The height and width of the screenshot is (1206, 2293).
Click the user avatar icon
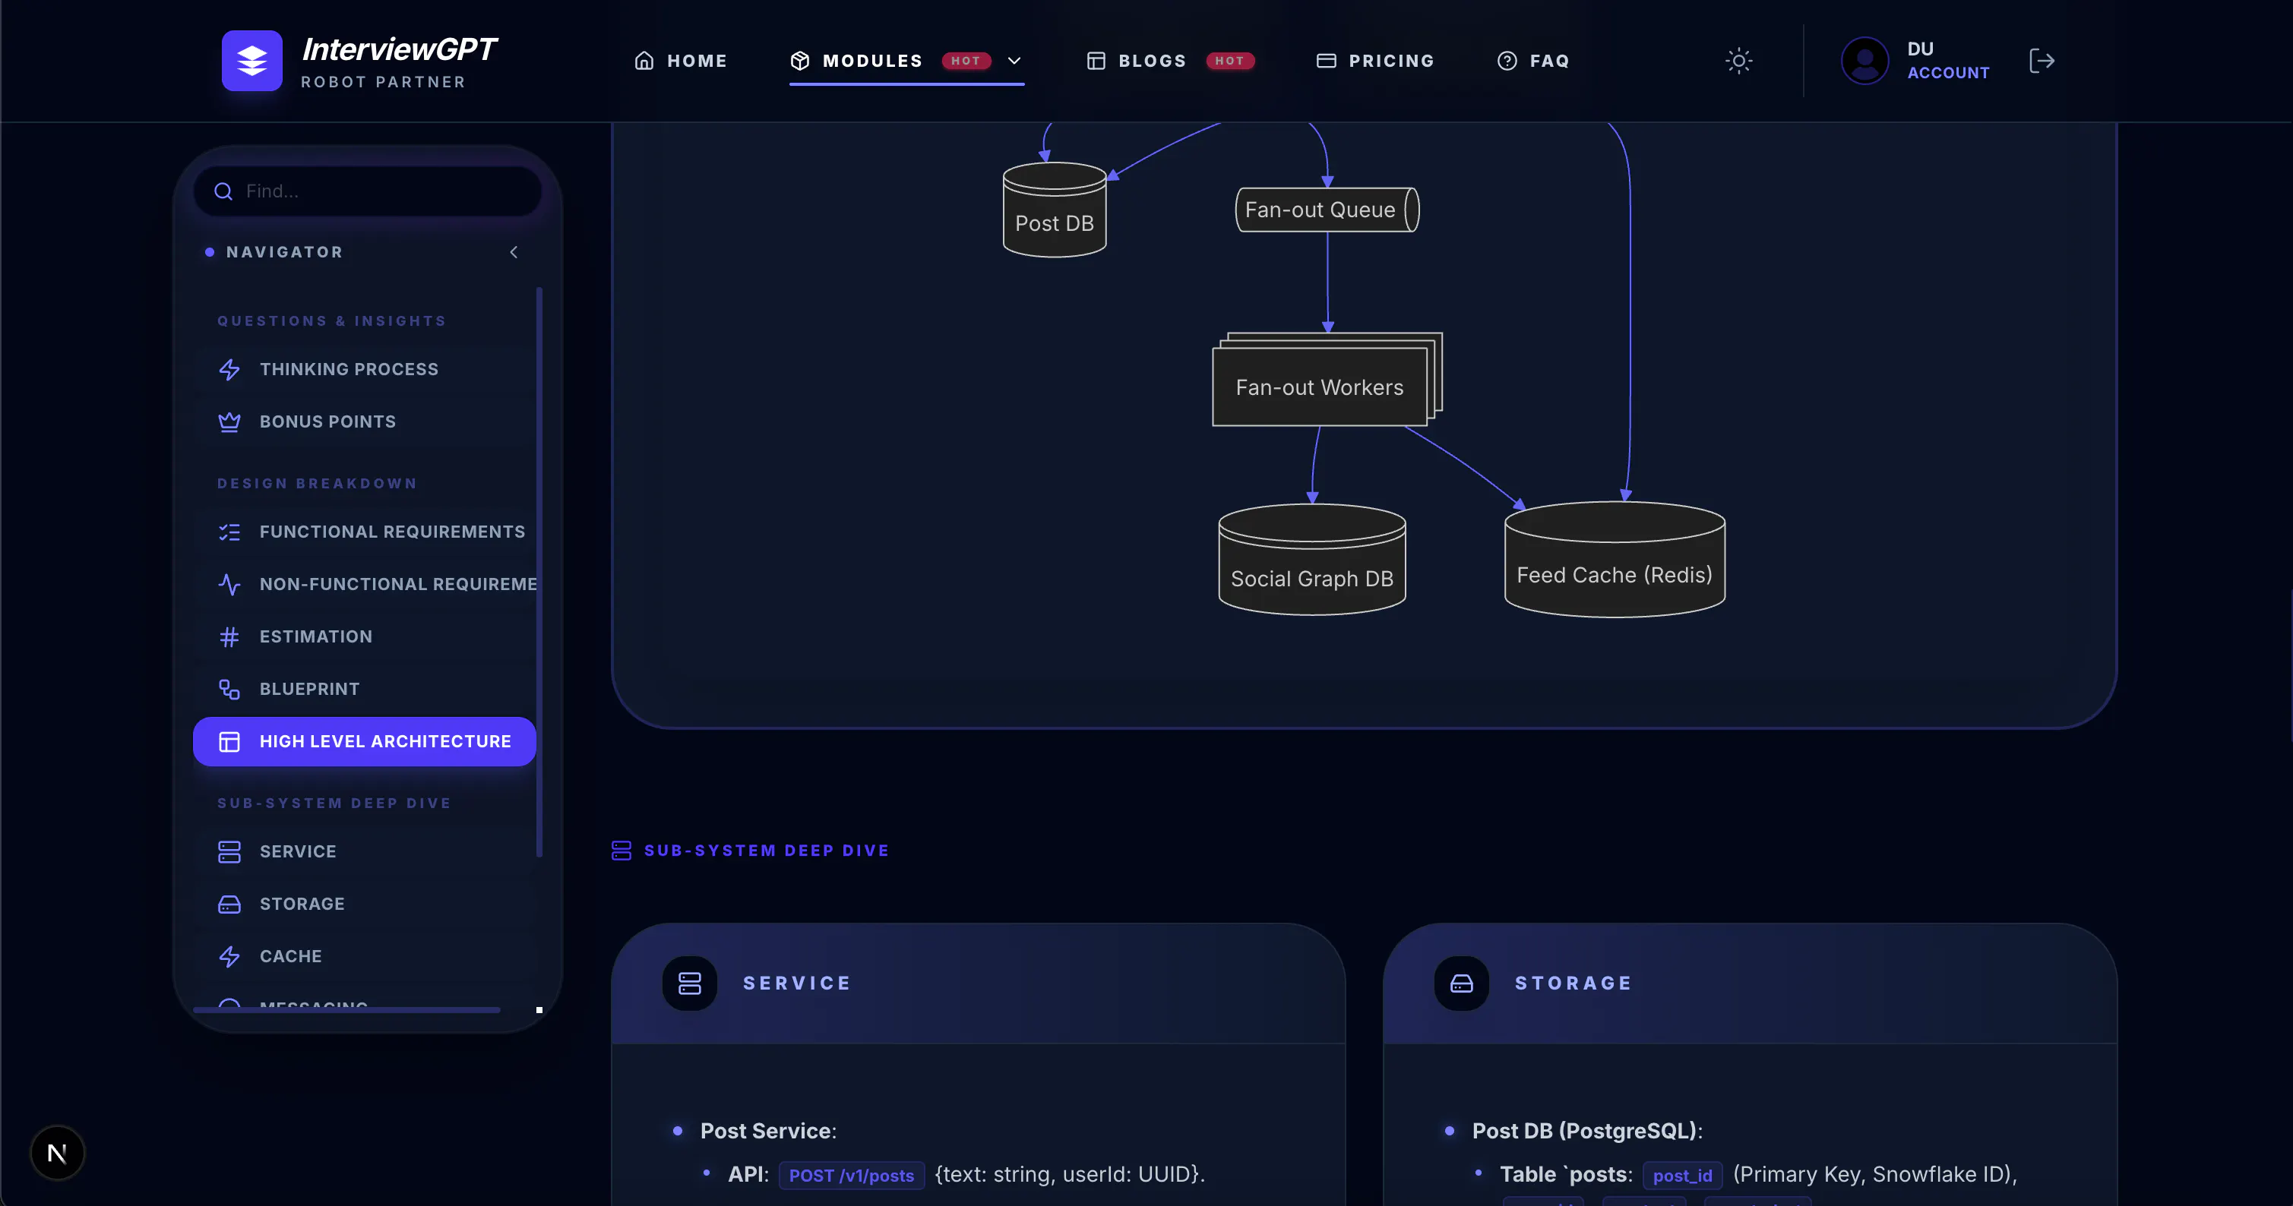[x=1864, y=61]
